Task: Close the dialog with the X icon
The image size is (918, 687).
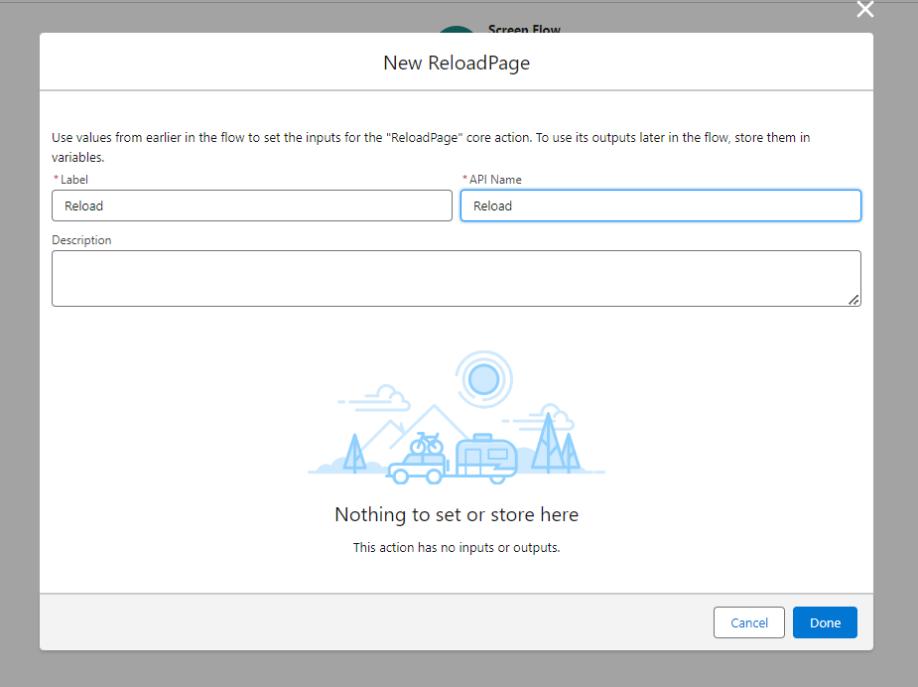Action: (x=864, y=9)
